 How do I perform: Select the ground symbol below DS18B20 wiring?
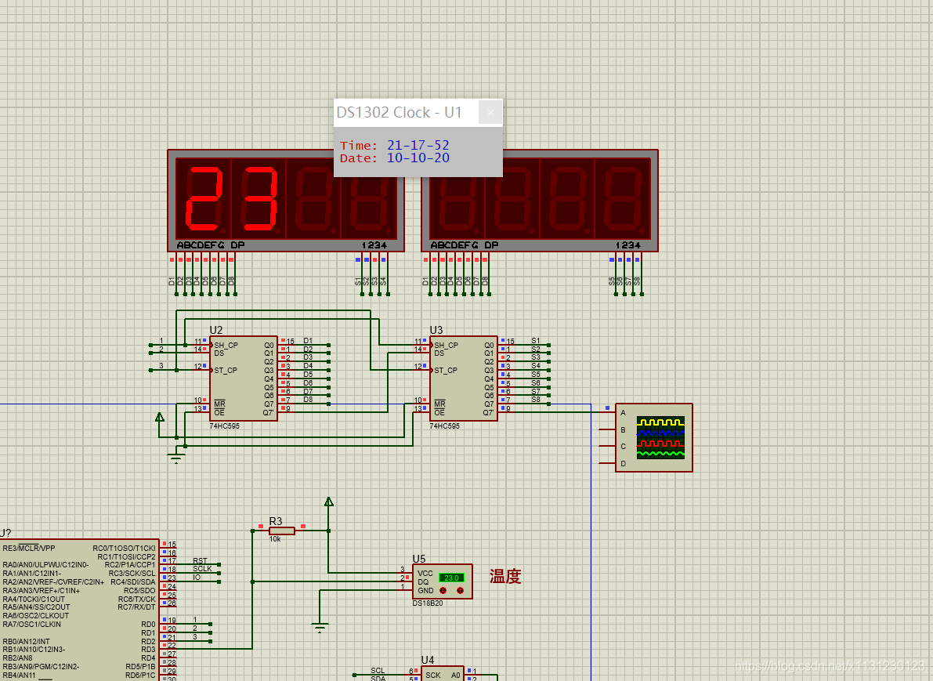(320, 628)
